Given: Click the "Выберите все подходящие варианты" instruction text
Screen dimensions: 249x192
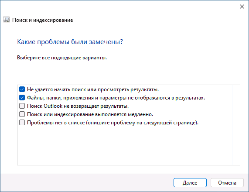Looking at the screenshot, I should [62, 58].
